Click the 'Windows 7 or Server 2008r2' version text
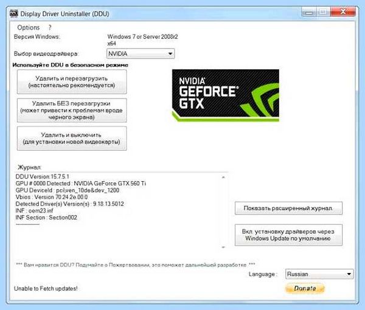365x310 pixels. tap(143, 36)
